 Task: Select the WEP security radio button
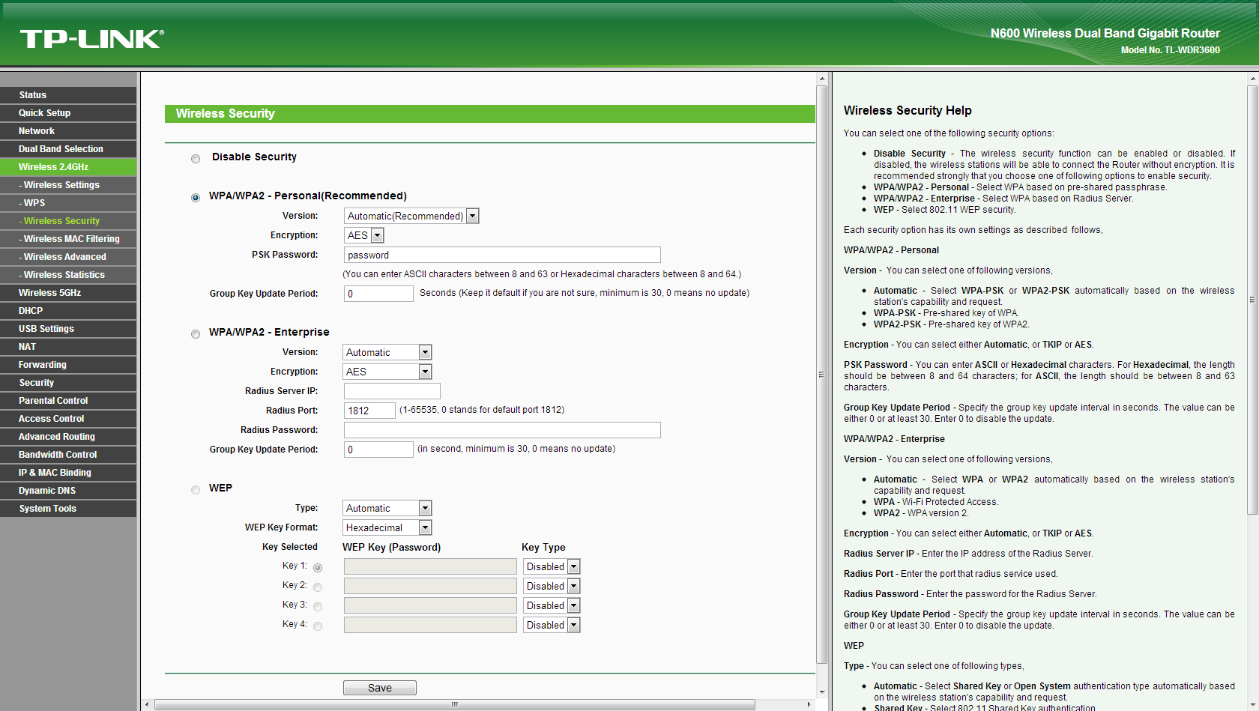coord(196,489)
